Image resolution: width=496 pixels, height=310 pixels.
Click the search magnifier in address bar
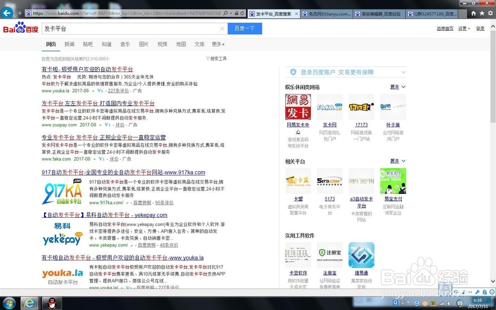[x=226, y=13]
